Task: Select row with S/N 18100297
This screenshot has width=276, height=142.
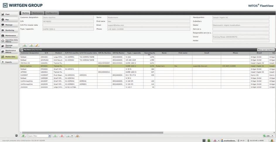Action: 147,81
